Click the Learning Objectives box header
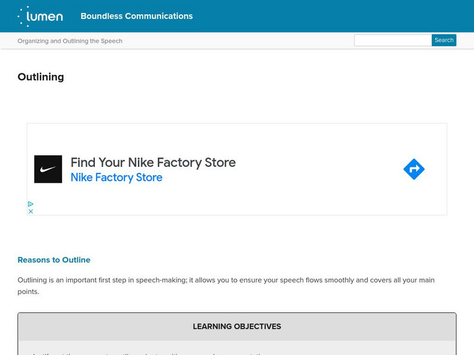Viewport: 474px width, 355px height. click(237, 327)
